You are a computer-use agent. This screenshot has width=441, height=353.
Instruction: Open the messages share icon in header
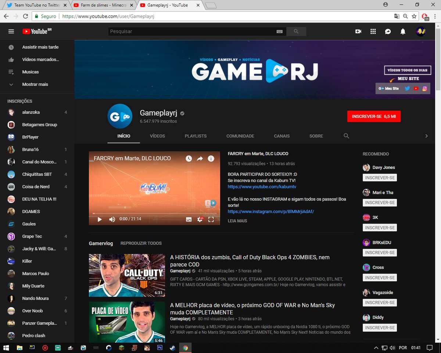[388, 32]
